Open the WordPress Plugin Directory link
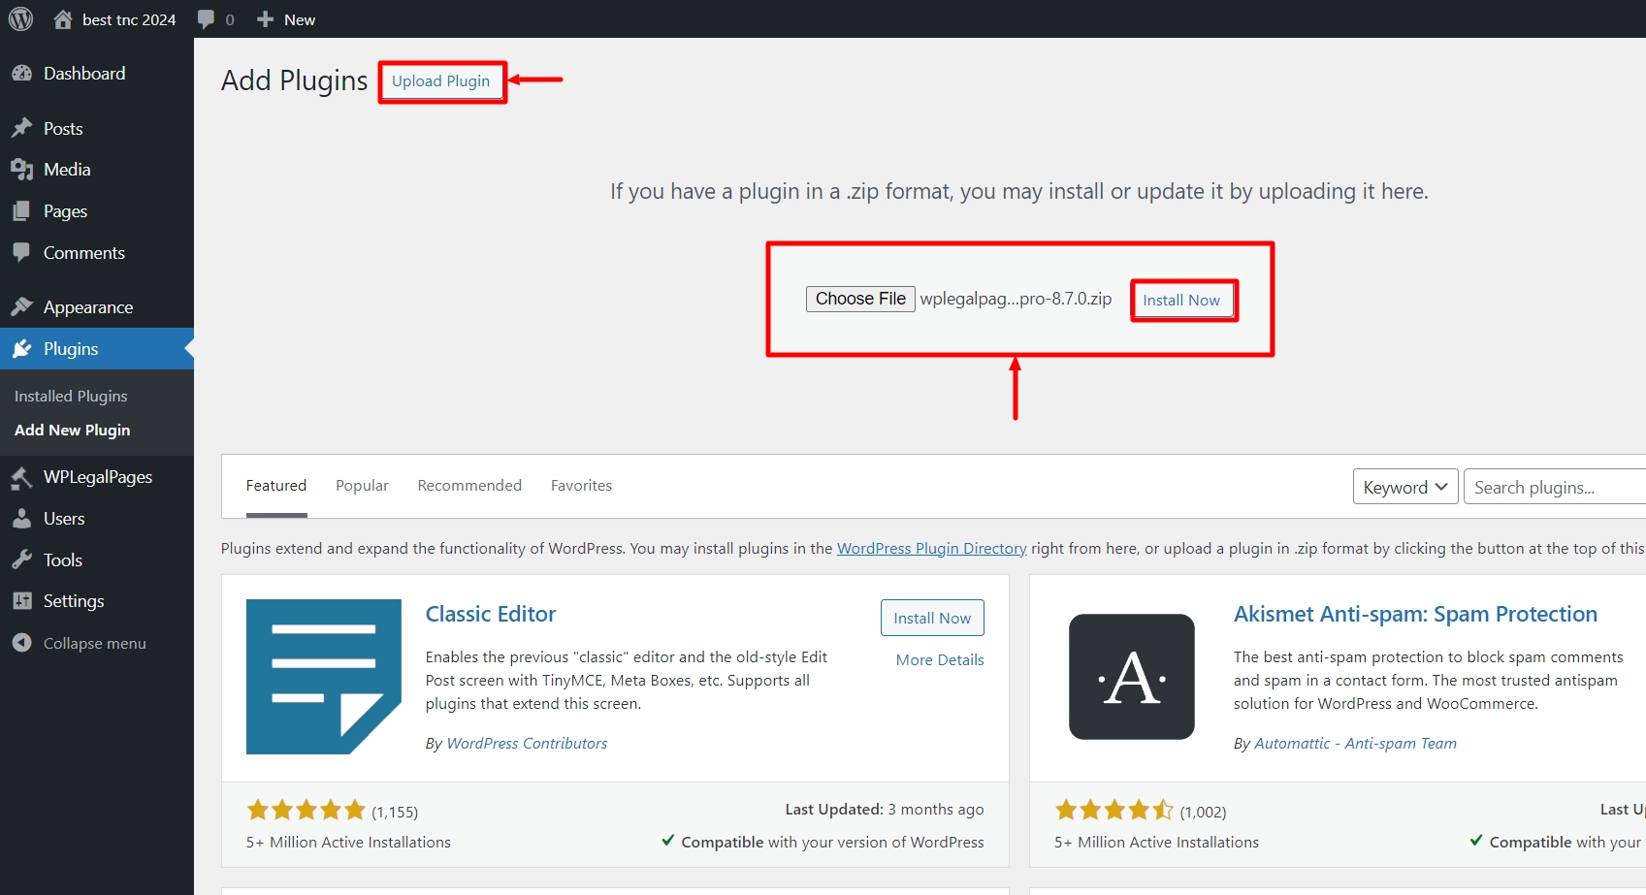 point(930,548)
